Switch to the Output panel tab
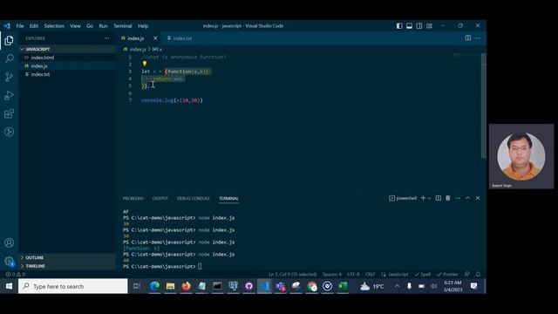The height and width of the screenshot is (314, 558). (160, 198)
